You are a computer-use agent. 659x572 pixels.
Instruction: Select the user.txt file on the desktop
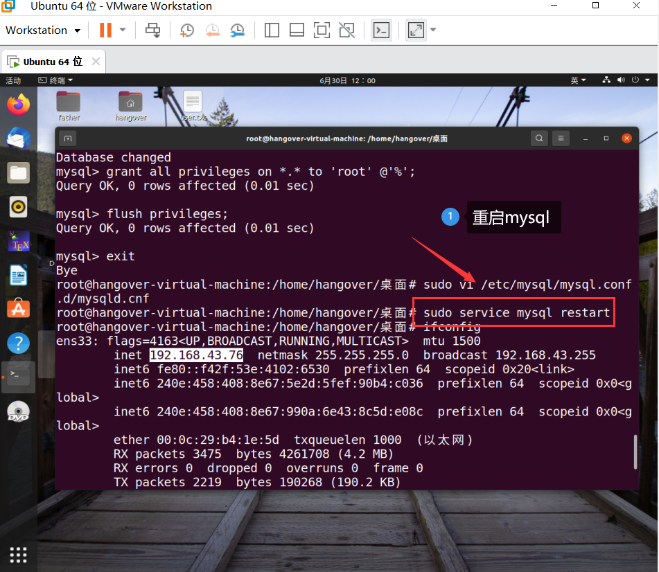coord(193,106)
